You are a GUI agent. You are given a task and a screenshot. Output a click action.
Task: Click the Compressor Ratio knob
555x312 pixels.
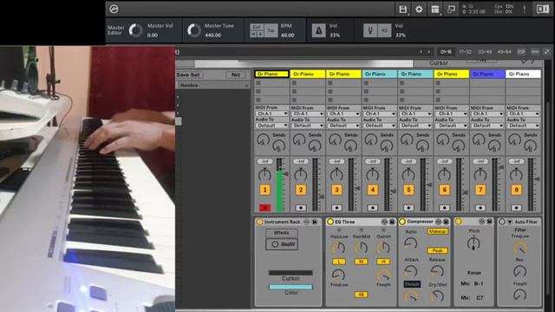click(410, 243)
